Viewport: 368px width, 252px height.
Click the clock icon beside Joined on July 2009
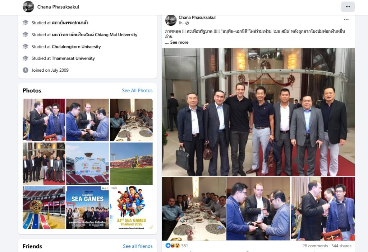click(x=26, y=70)
